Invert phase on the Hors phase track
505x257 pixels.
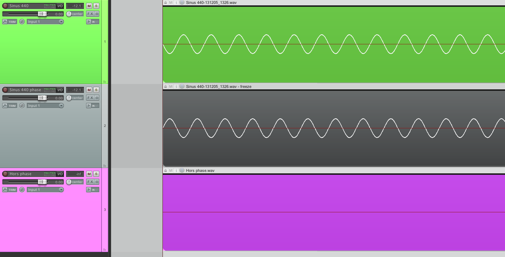(x=22, y=189)
